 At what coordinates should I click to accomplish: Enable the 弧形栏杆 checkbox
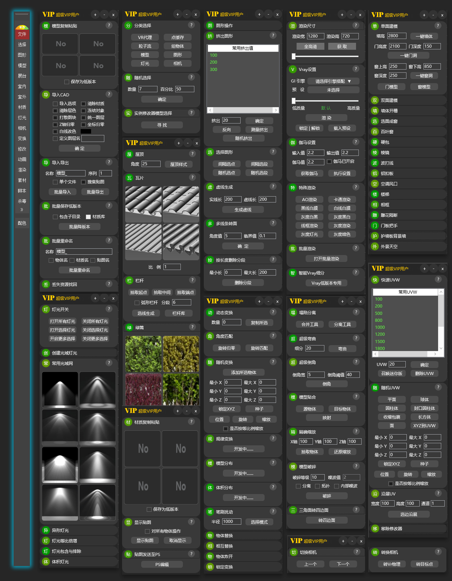pyautogui.click(x=137, y=303)
